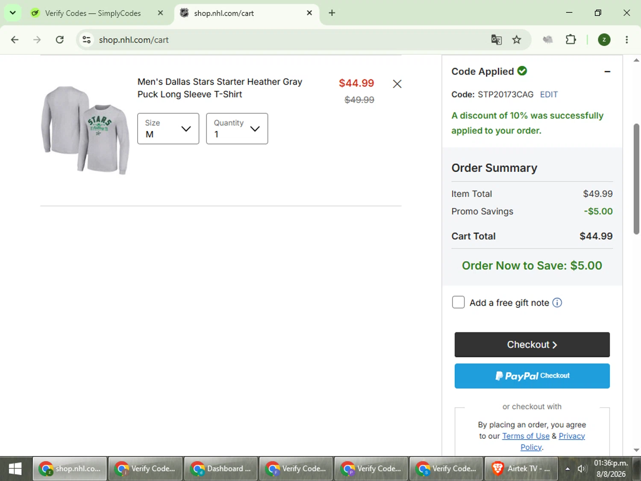This screenshot has height=481, width=641.
Task: Open the Airtek TV Brave taskbar window
Action: point(520,469)
